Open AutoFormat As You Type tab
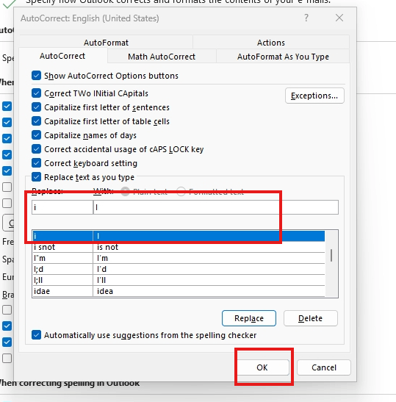Screen dimensions: 396x402 click(x=283, y=57)
